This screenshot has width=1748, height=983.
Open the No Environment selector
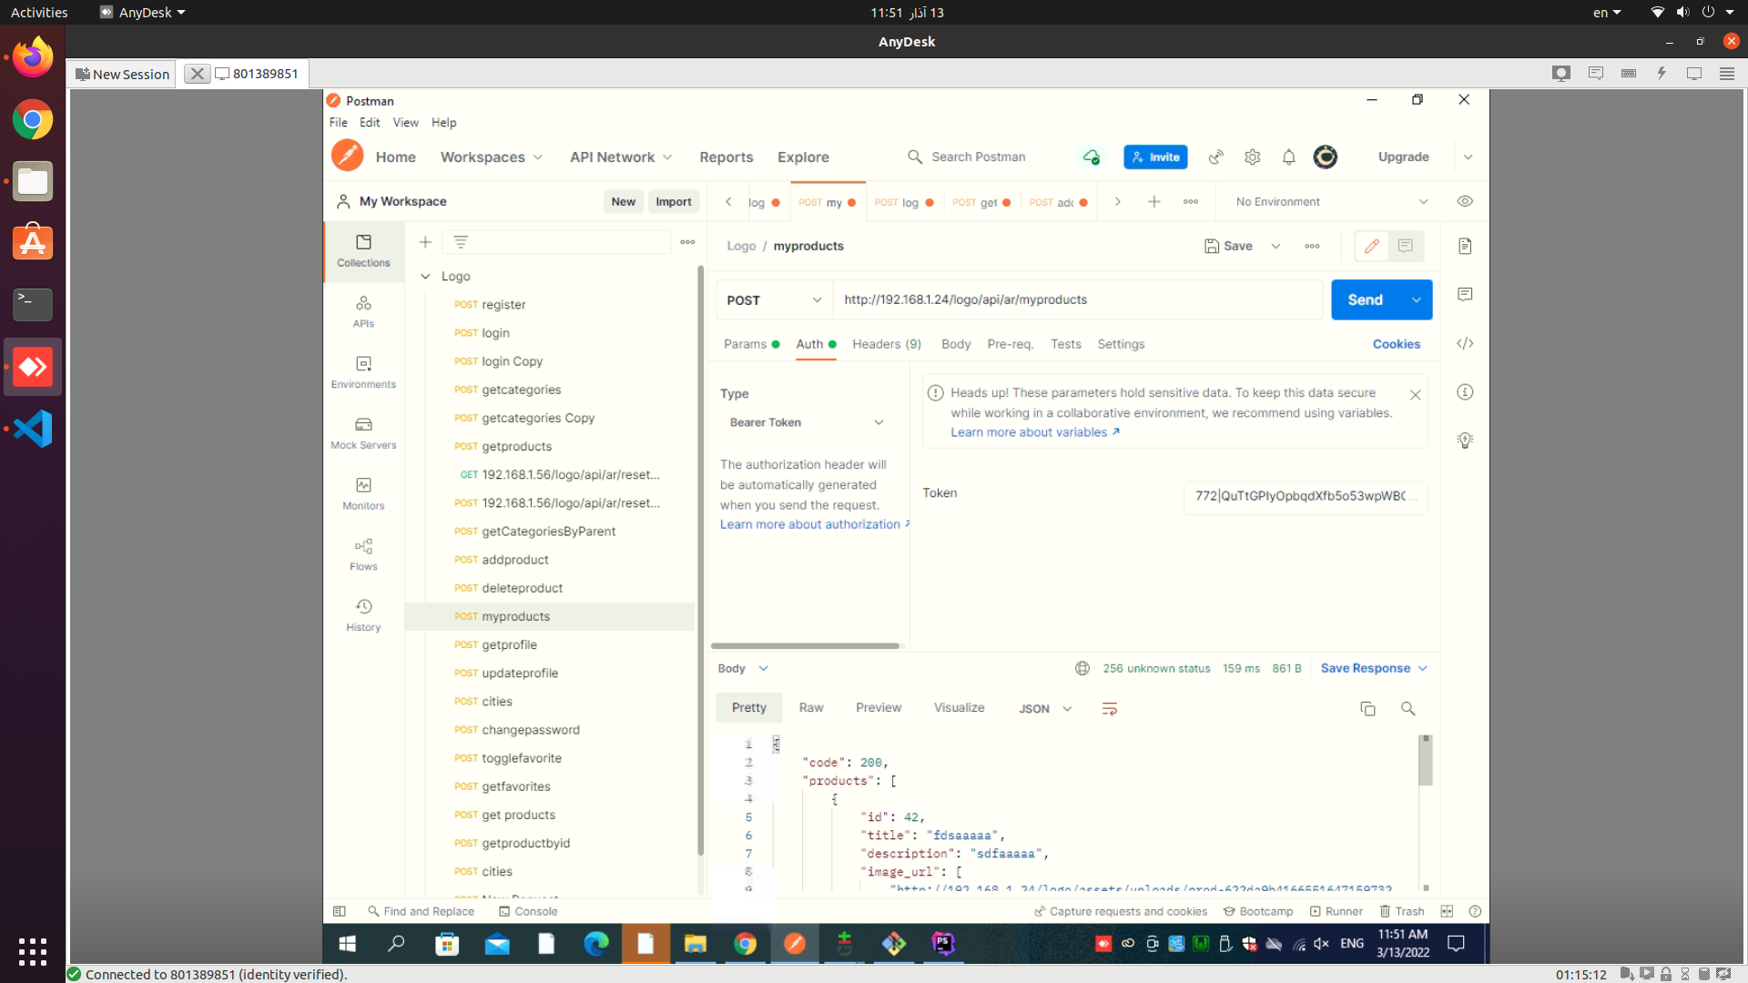coord(1331,202)
